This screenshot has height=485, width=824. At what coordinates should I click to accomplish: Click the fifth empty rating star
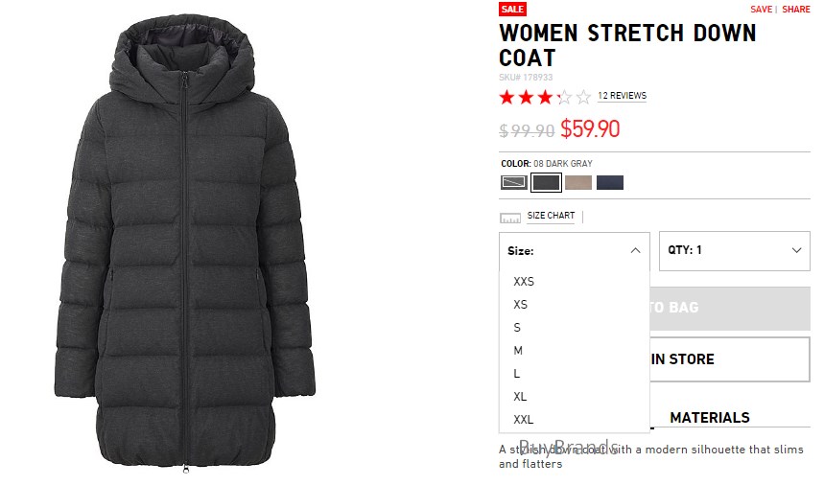(583, 97)
